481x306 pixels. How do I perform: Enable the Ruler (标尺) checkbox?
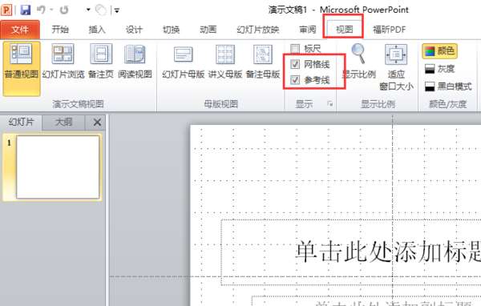295,49
